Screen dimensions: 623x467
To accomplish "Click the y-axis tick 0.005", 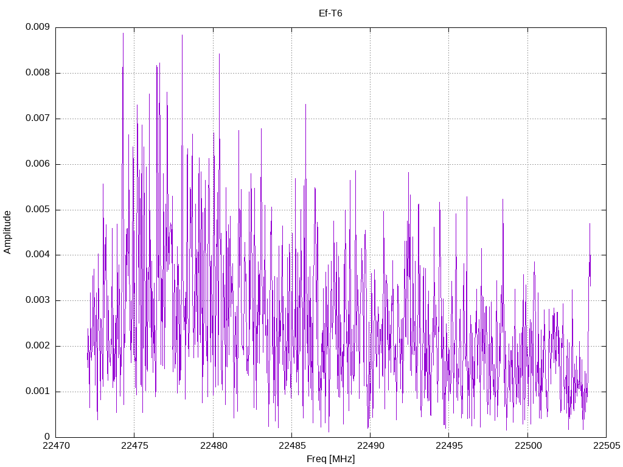I will pyautogui.click(x=38, y=209).
